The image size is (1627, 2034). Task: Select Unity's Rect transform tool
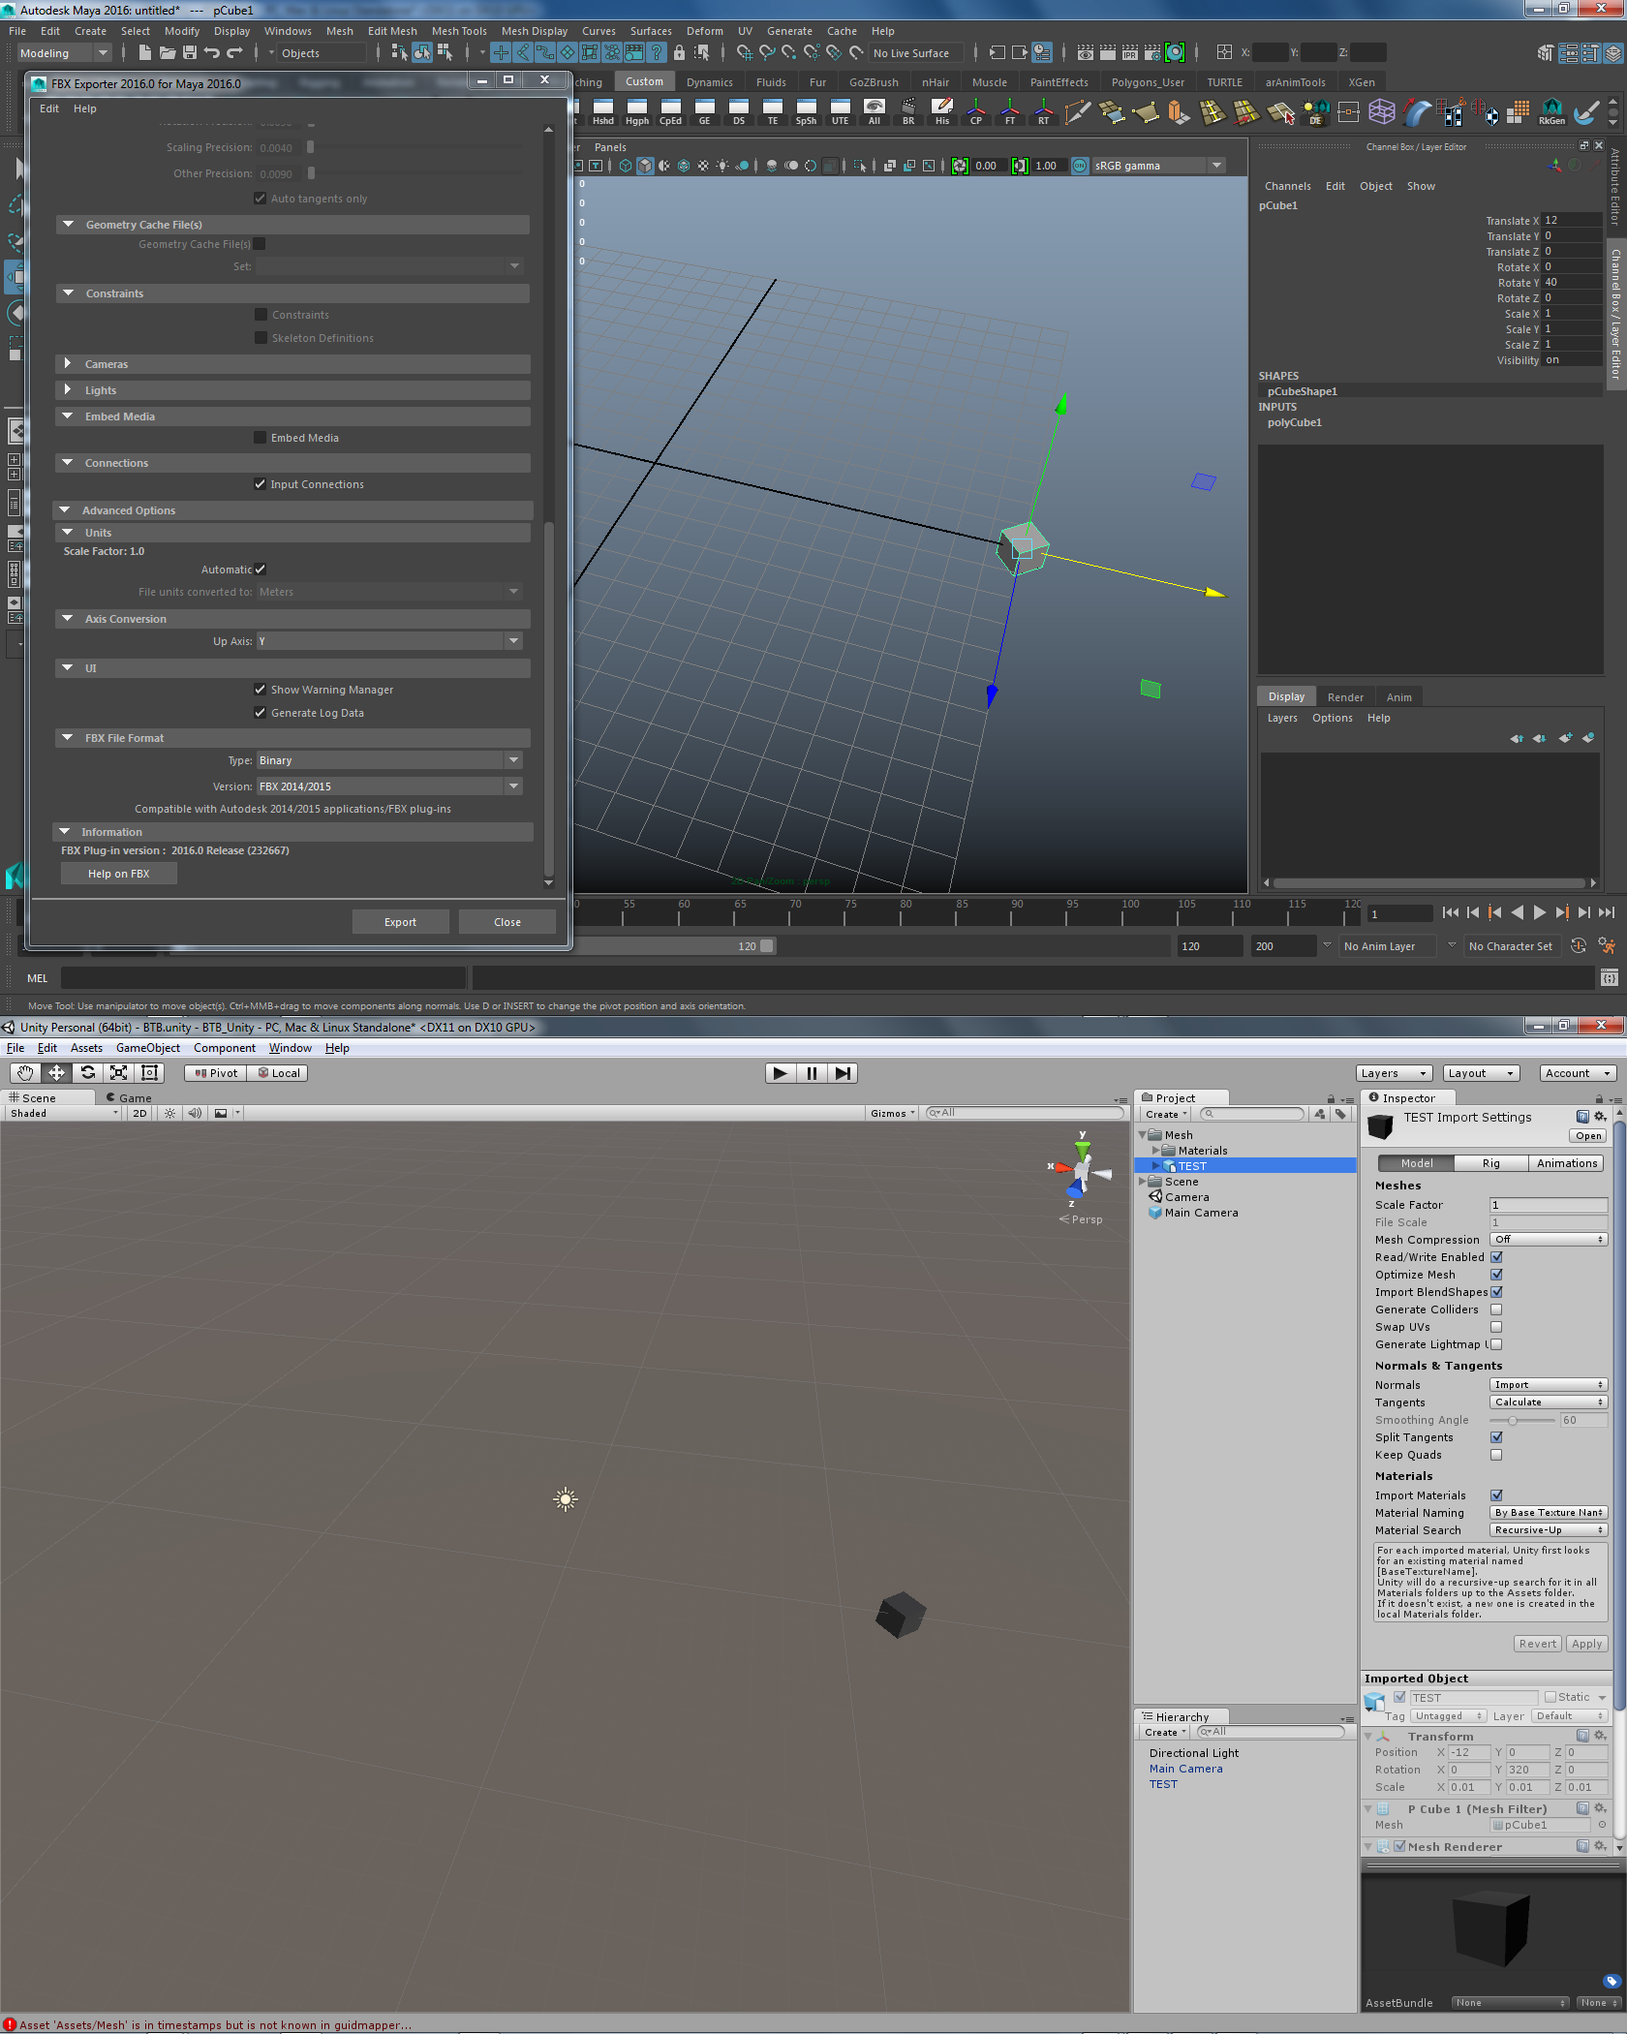[x=149, y=1073]
